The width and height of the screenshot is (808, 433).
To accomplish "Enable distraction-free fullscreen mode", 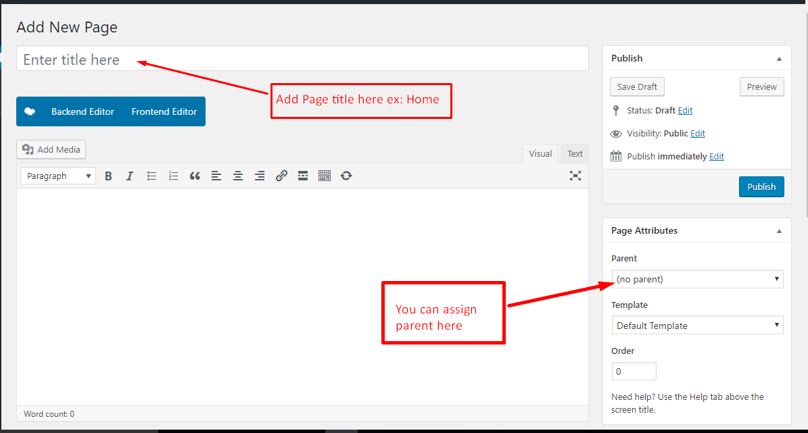I will pyautogui.click(x=575, y=176).
